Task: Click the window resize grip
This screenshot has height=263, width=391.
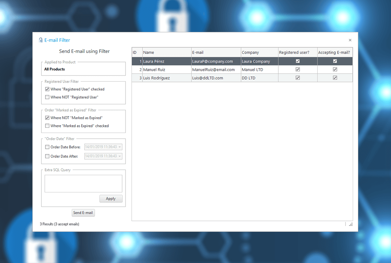Action: click(350, 224)
